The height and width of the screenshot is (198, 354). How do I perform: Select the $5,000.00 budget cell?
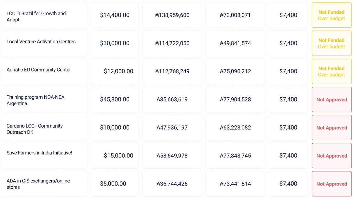click(113, 184)
